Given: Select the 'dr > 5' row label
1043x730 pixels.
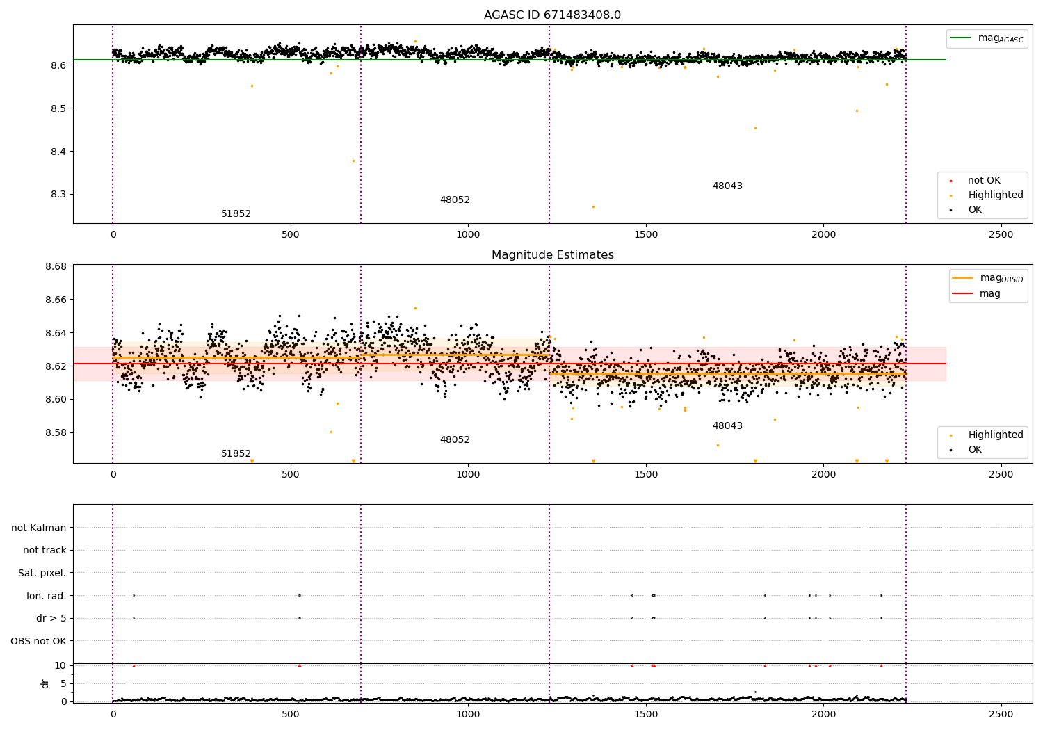Looking at the screenshot, I should click(x=51, y=619).
